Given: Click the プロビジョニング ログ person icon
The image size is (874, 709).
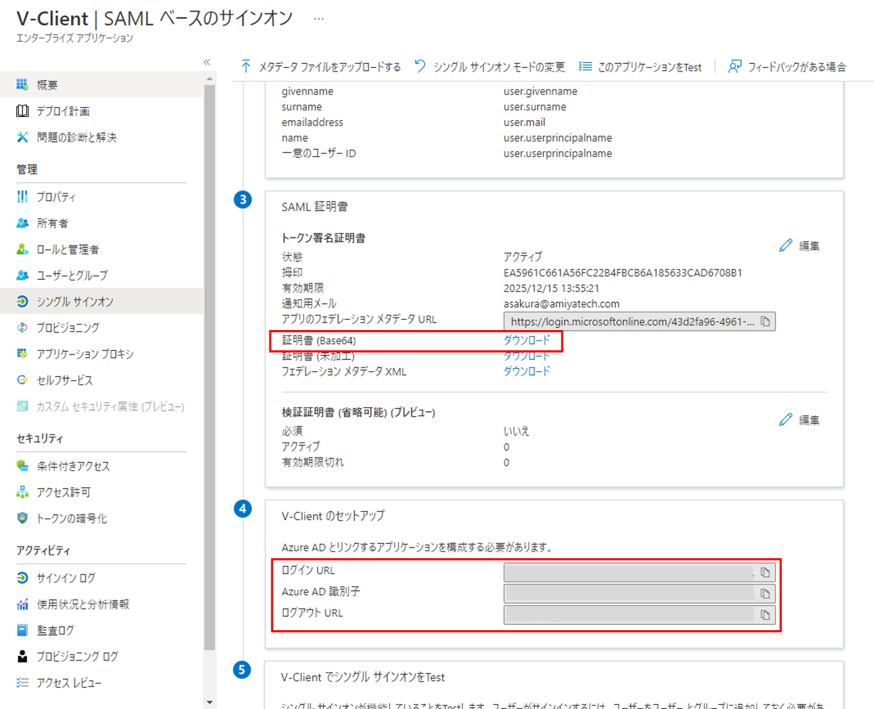Looking at the screenshot, I should click(x=22, y=656).
